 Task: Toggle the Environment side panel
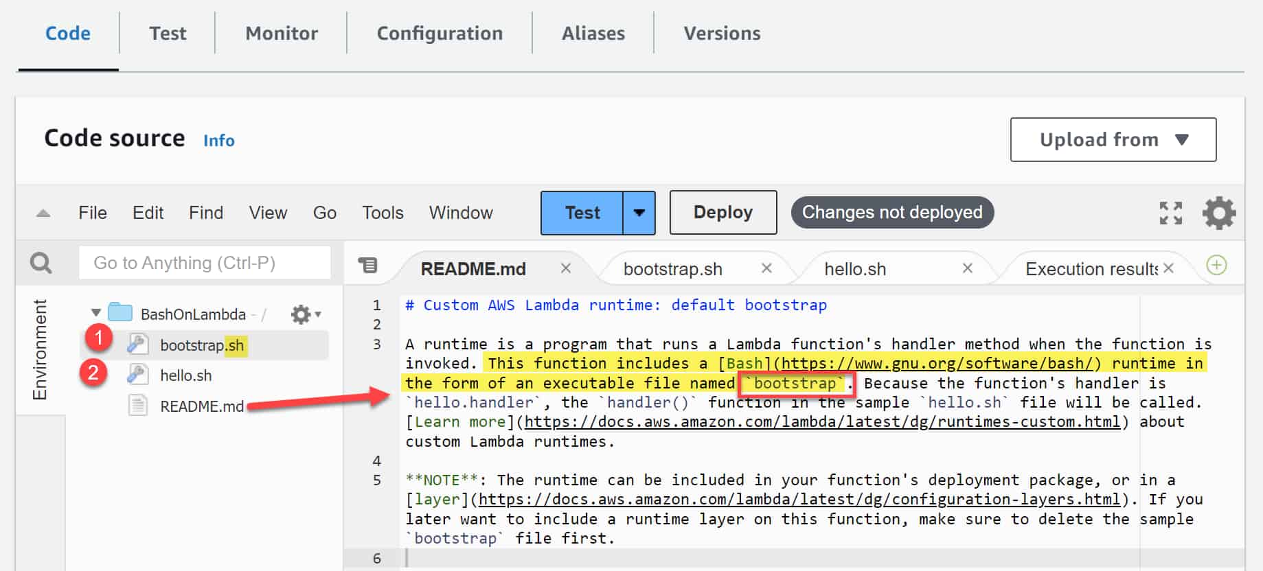pos(40,349)
